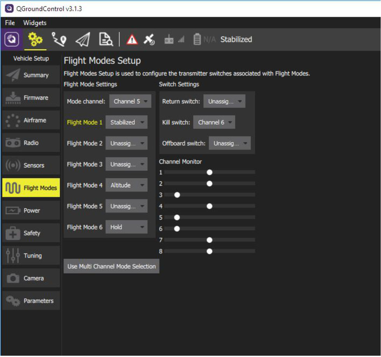Click the Vehicle Setup sidebar heading

point(31,58)
